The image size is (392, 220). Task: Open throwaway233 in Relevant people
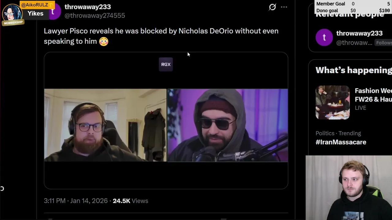pos(359,33)
